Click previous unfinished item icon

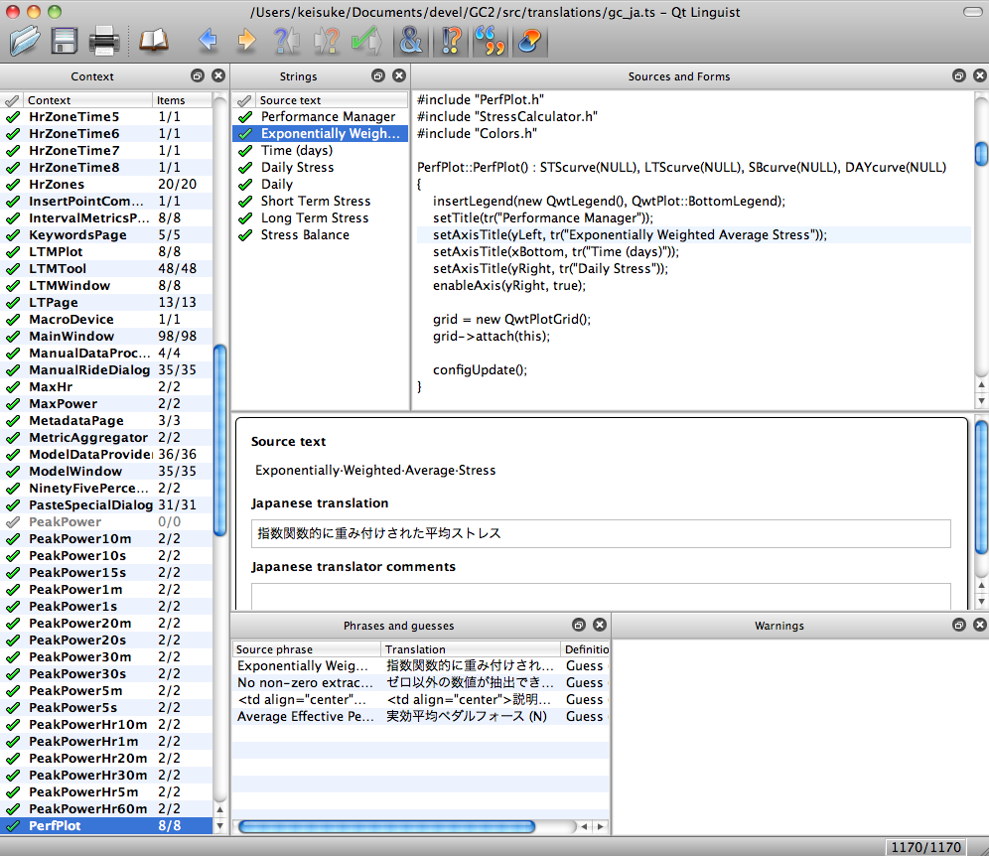[x=287, y=41]
